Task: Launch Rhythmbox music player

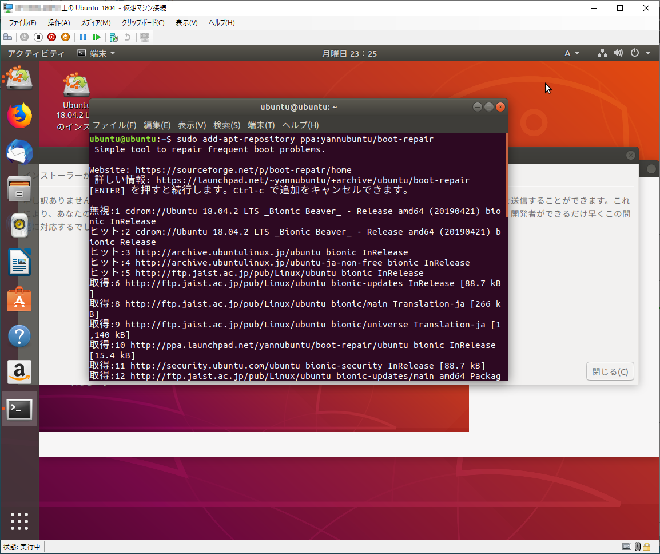Action: coord(19,225)
